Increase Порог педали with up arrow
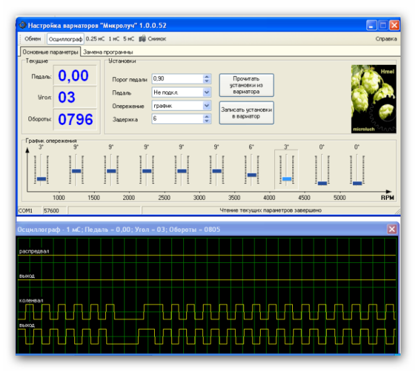 [207, 77]
